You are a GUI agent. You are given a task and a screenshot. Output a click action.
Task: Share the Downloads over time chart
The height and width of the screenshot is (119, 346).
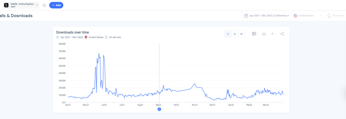(x=282, y=34)
